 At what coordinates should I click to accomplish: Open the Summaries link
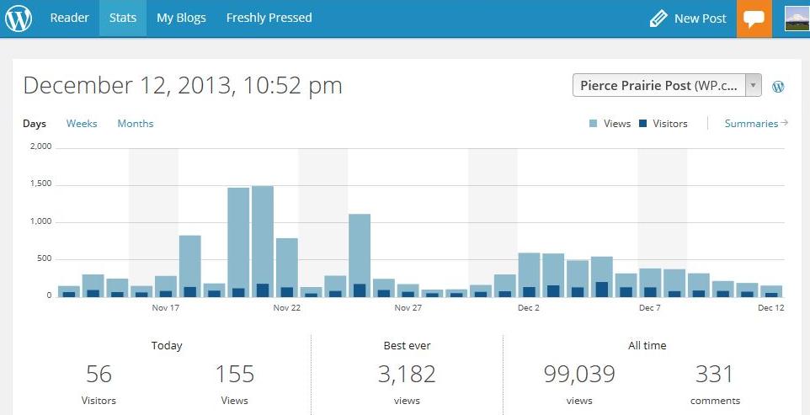[751, 124]
